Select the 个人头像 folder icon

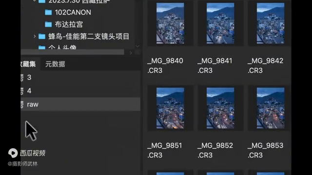[42, 48]
